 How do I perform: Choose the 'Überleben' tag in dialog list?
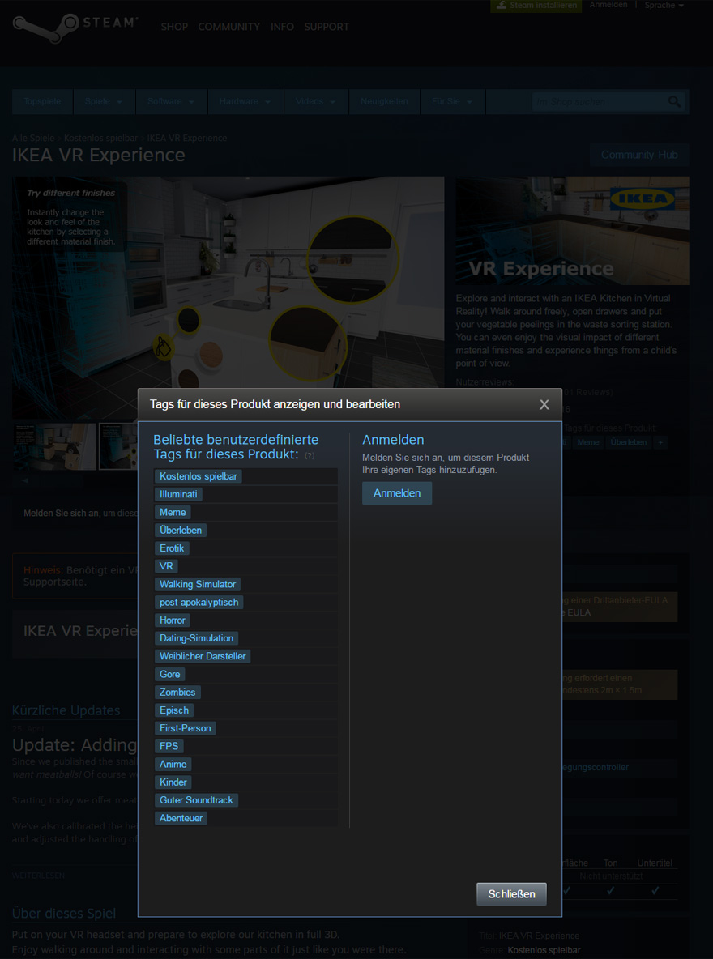coord(181,531)
